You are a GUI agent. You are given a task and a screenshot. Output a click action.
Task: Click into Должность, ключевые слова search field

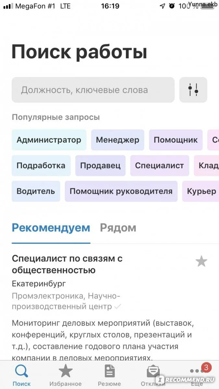coord(93,90)
